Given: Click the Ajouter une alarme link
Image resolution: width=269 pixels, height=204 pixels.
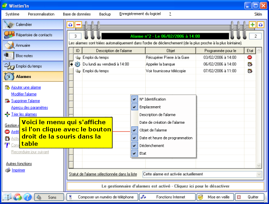Looking at the screenshot, I should 26,87.
